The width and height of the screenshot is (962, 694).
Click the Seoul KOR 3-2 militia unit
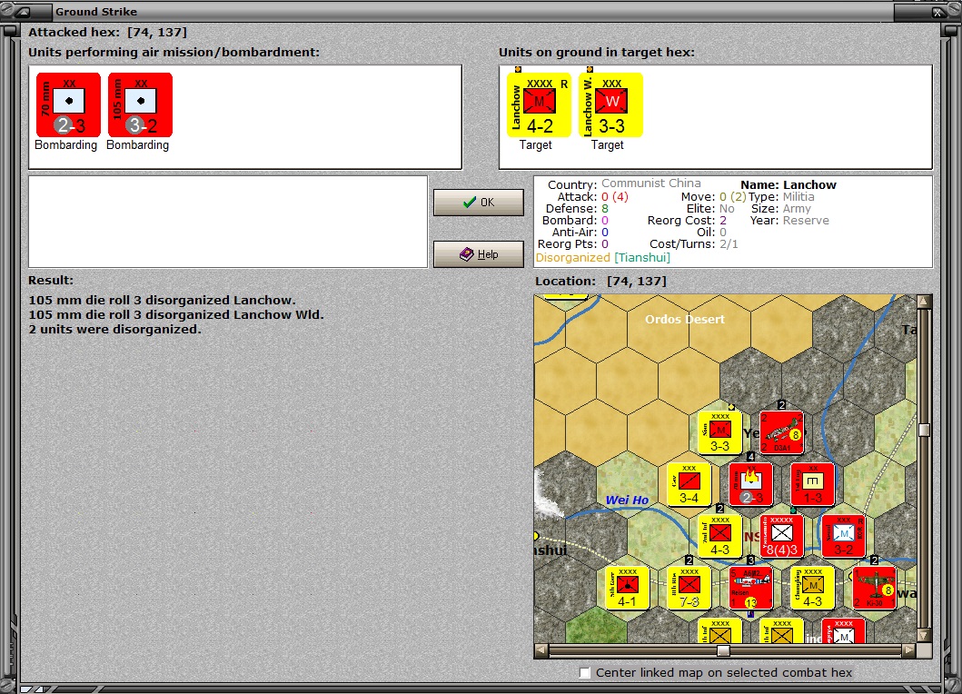coord(844,536)
